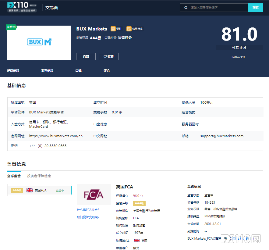This screenshot has width=269, height=250.
Task: Click the yellow AAA级 badge in regulator card
Action: pyautogui.click(x=17, y=190)
